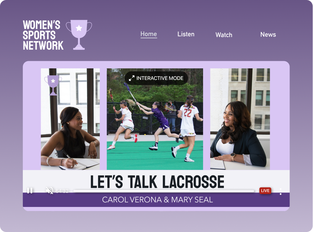Select the lacrosse game footage panel
313x232 pixels.
pos(155,125)
